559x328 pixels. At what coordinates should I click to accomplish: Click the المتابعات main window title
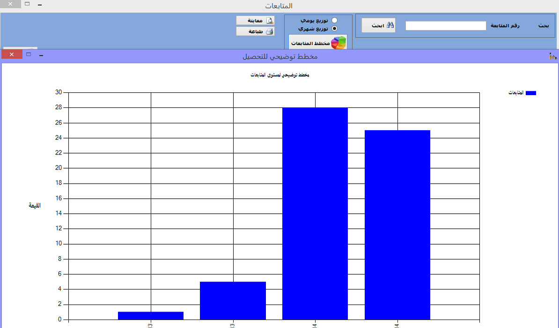pos(279,6)
